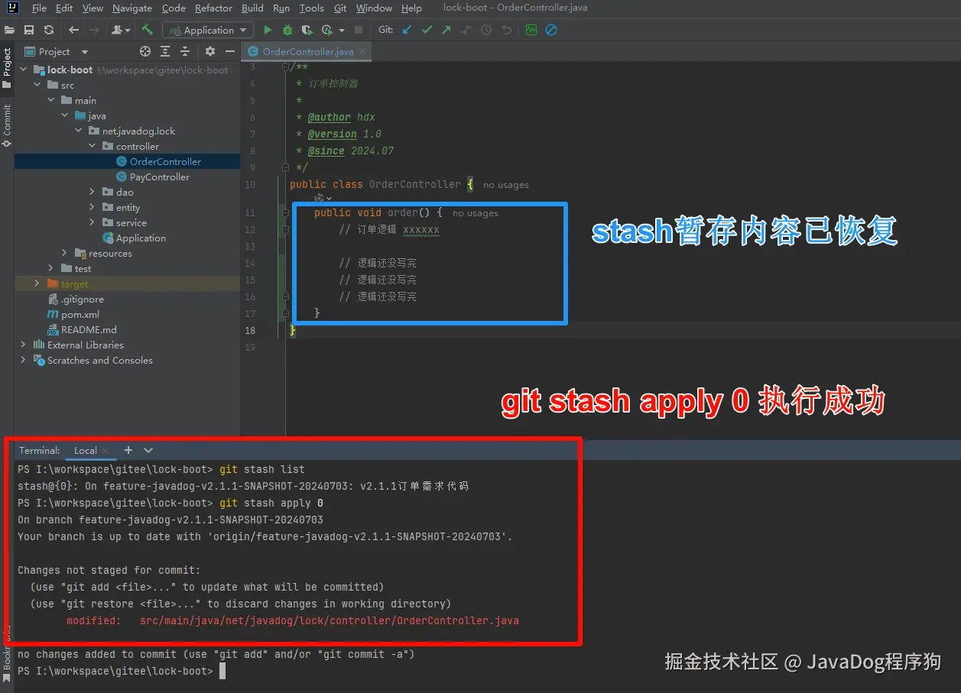Fold the Javadoc comment at line 3
The width and height of the screenshot is (961, 693).
[x=284, y=67]
